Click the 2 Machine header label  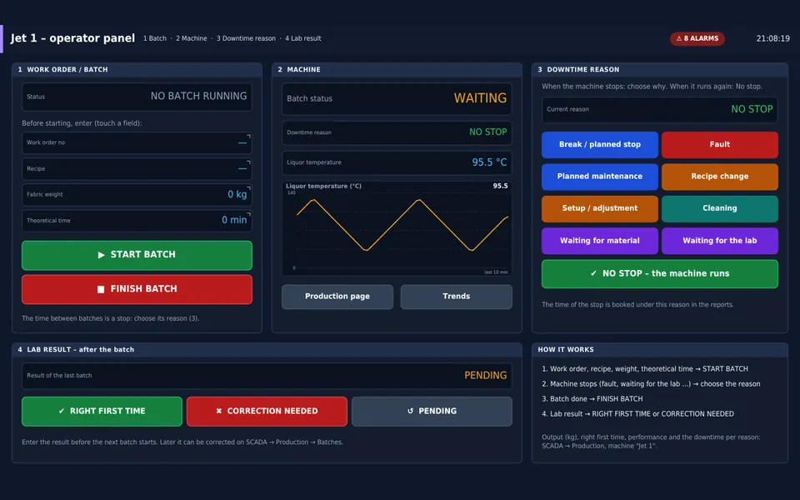192,39
